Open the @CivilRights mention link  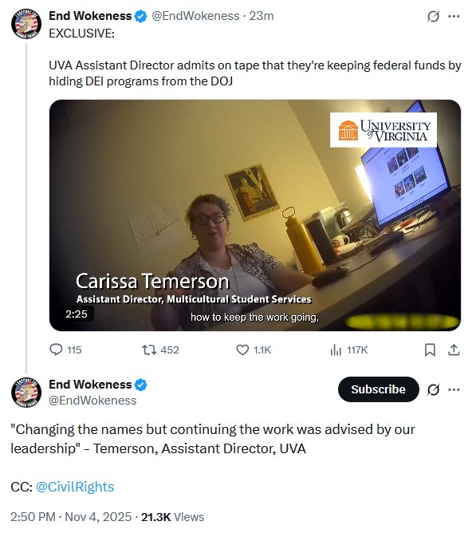point(75,487)
